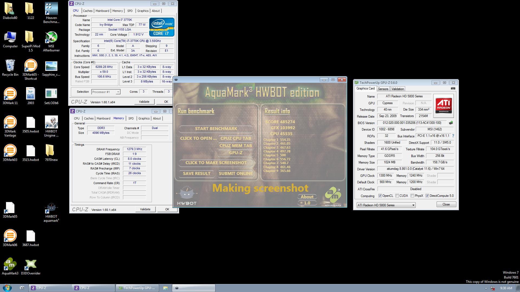520x292 pixels.
Task: Expand the Processor #1 selection dropdown
Action: 118,92
